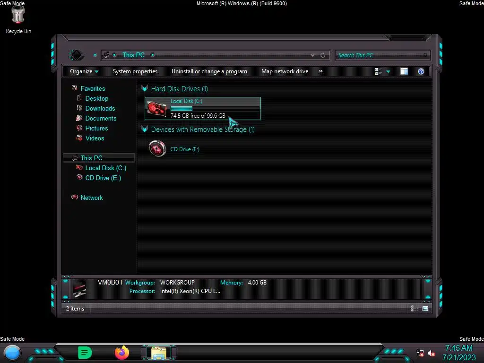484x363 pixels.
Task: Collapse Devices with Removable Storage group
Action: 145,129
